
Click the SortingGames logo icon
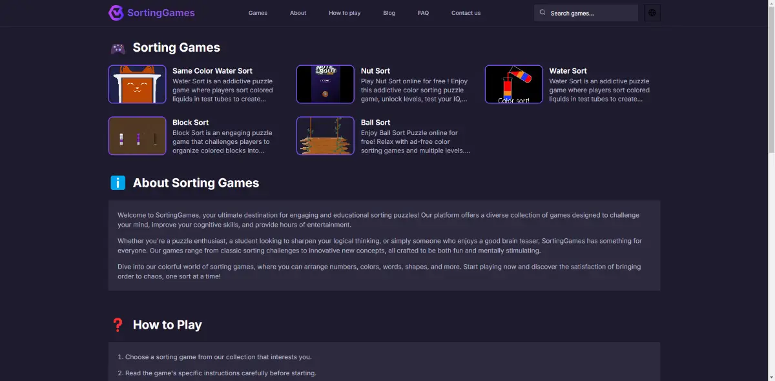(116, 12)
